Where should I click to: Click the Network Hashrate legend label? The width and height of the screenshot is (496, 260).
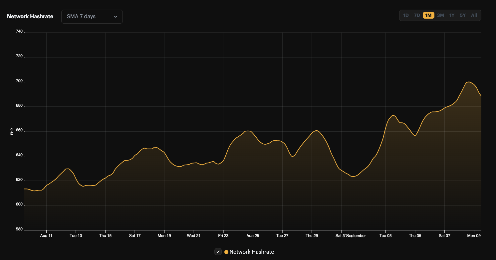coord(252,252)
